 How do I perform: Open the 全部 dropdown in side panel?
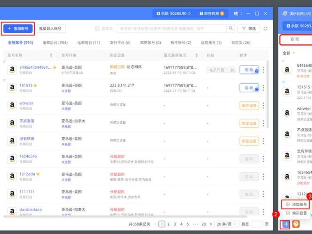pos(289,53)
